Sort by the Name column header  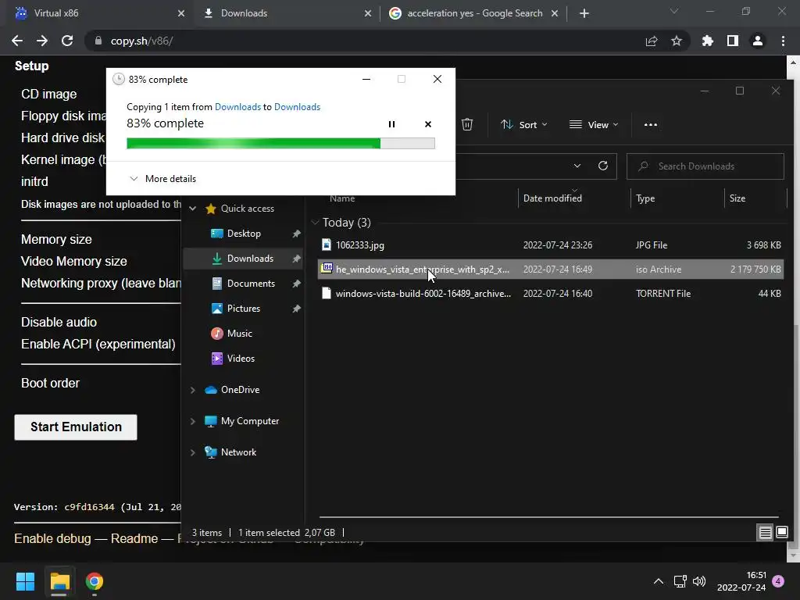point(342,198)
